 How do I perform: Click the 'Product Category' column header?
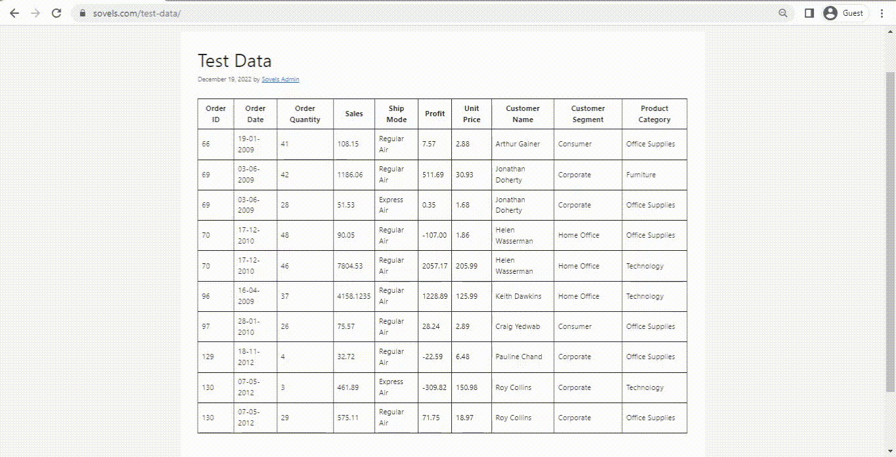click(x=655, y=114)
